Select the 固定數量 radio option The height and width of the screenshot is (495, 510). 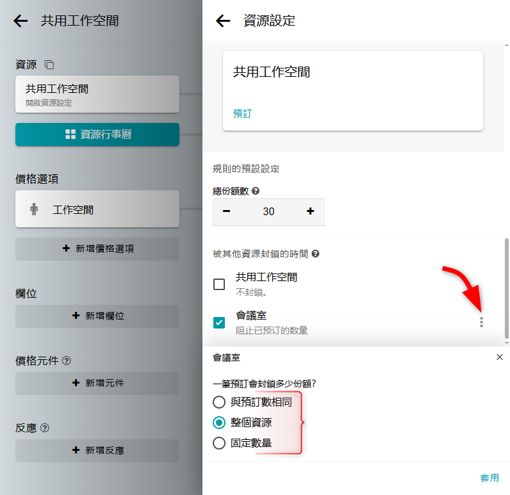[219, 442]
